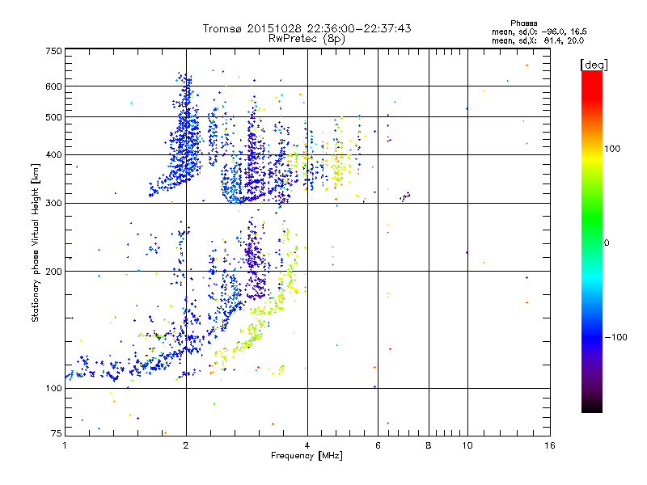Click the 'Frequency [MHz]' axis label
Viewport: 647px width, 485px height.
tap(307, 456)
